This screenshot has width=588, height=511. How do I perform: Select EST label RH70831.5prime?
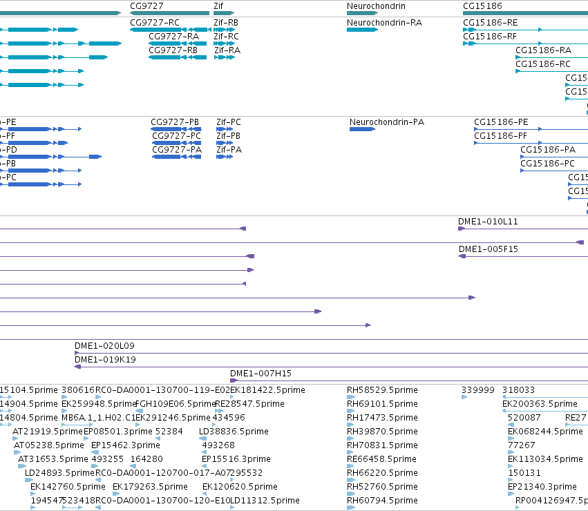382,445
